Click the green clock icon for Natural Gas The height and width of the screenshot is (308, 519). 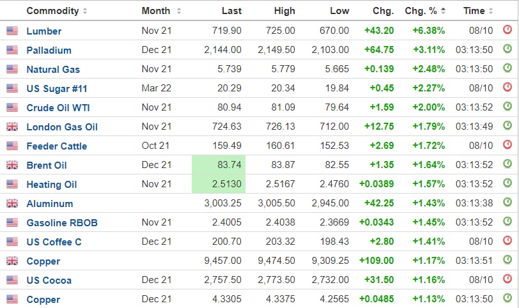tap(507, 68)
